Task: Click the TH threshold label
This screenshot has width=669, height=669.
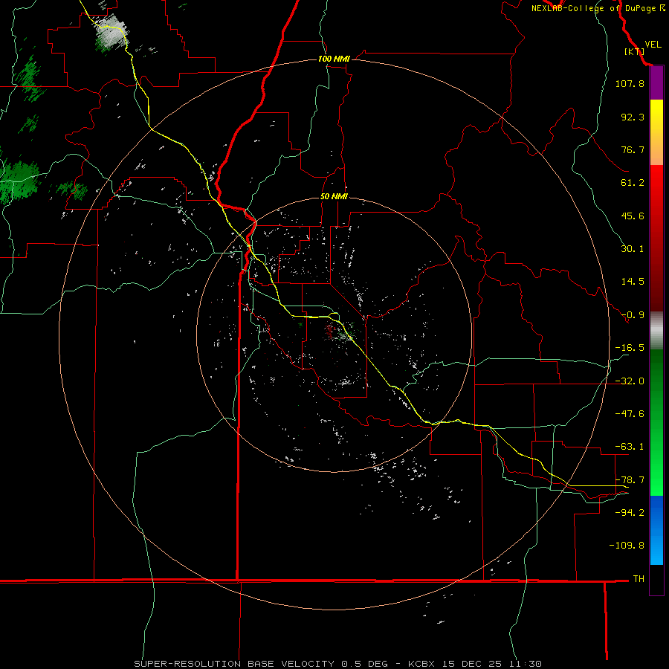Action: (x=639, y=579)
